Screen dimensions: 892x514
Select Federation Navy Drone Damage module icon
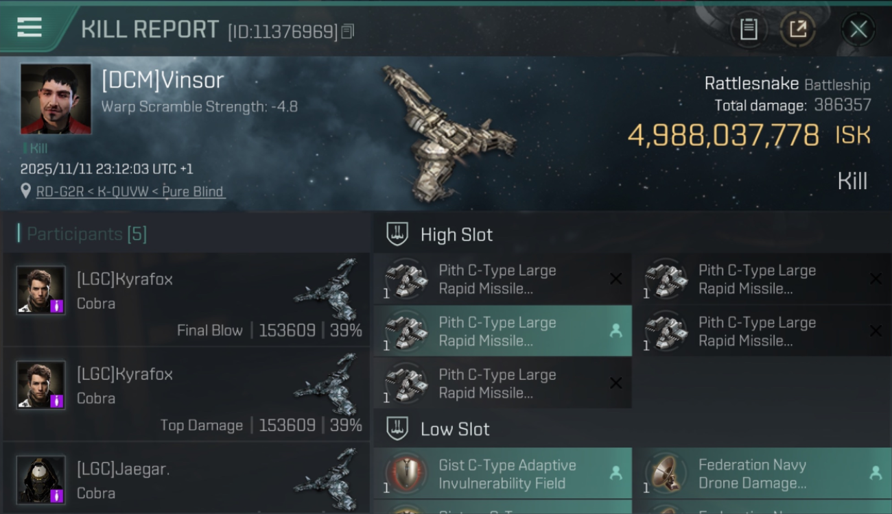666,474
